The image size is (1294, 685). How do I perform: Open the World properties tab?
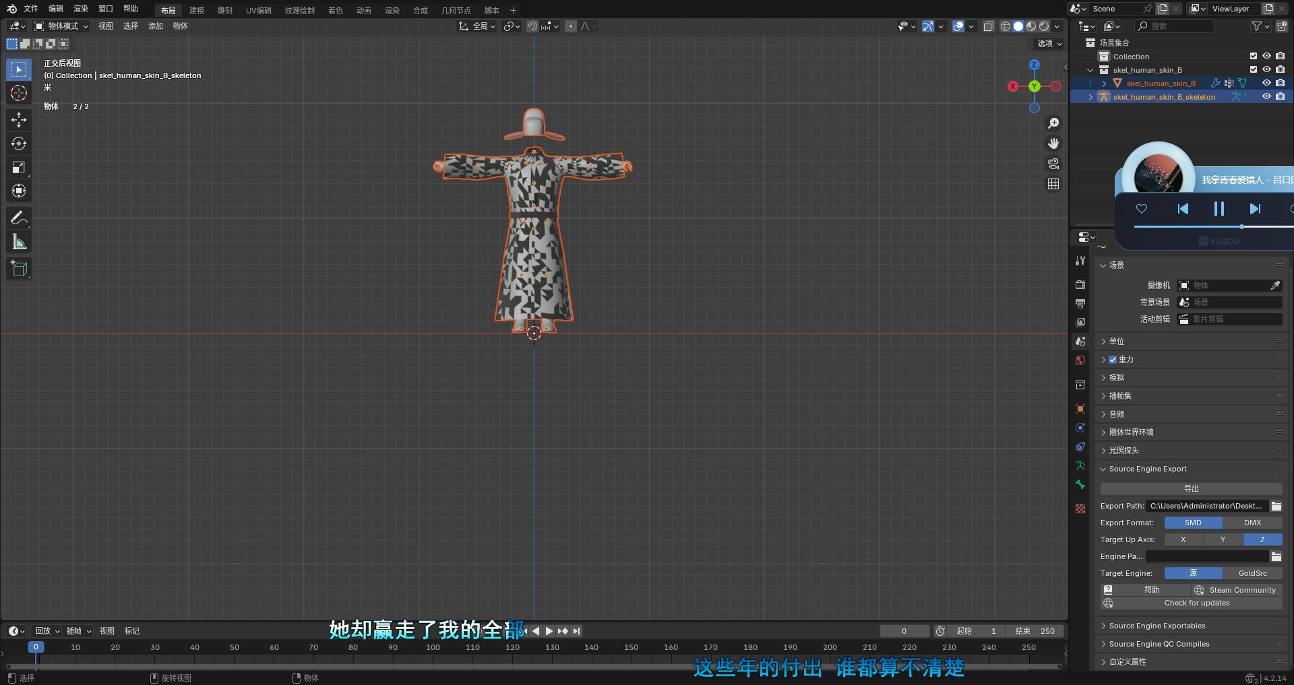click(1080, 360)
